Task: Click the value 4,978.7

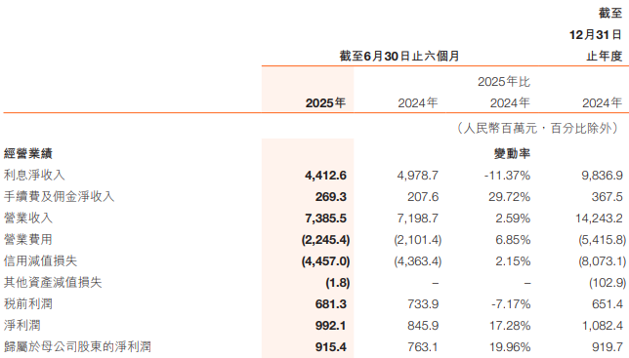Action: [x=418, y=176]
